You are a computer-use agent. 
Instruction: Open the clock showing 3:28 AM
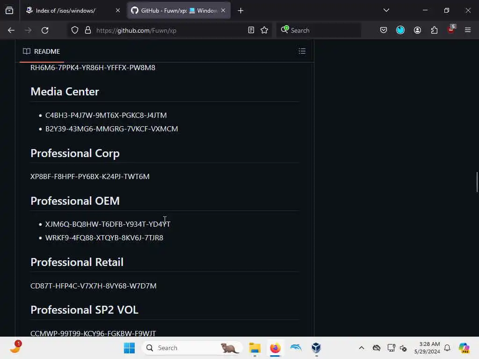[x=427, y=348]
